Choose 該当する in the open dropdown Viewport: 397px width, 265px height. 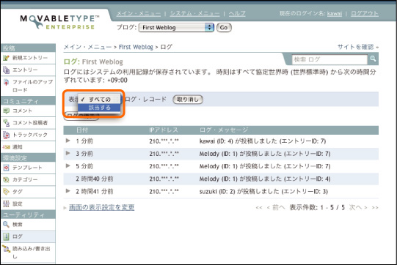coord(99,108)
